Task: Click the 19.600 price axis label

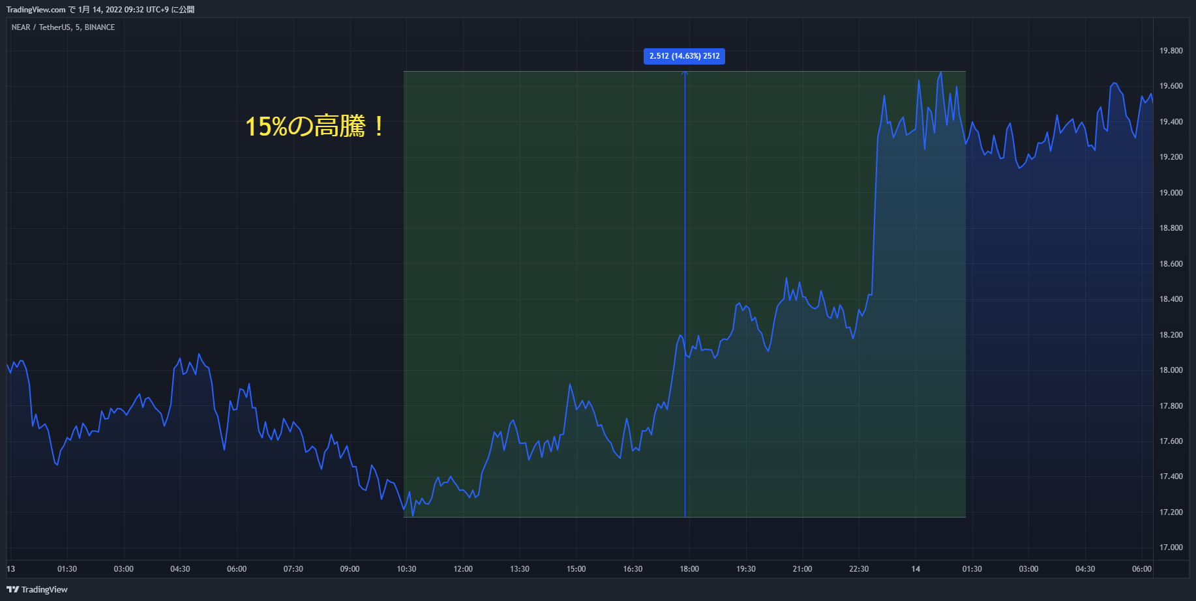Action: coord(1171,86)
